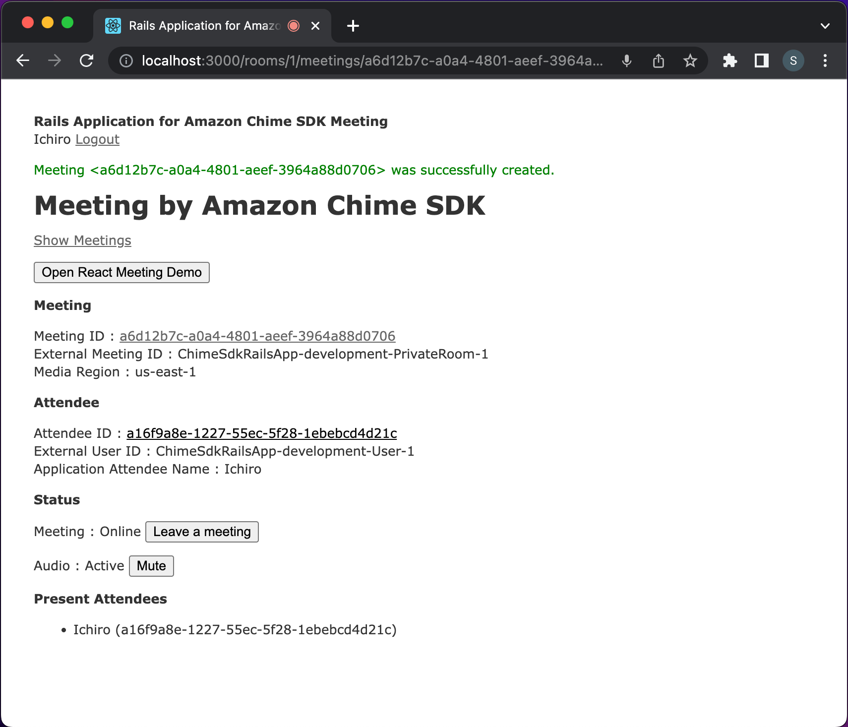Click the Ichiro username beside Logout
This screenshot has height=727, width=848.
click(52, 139)
